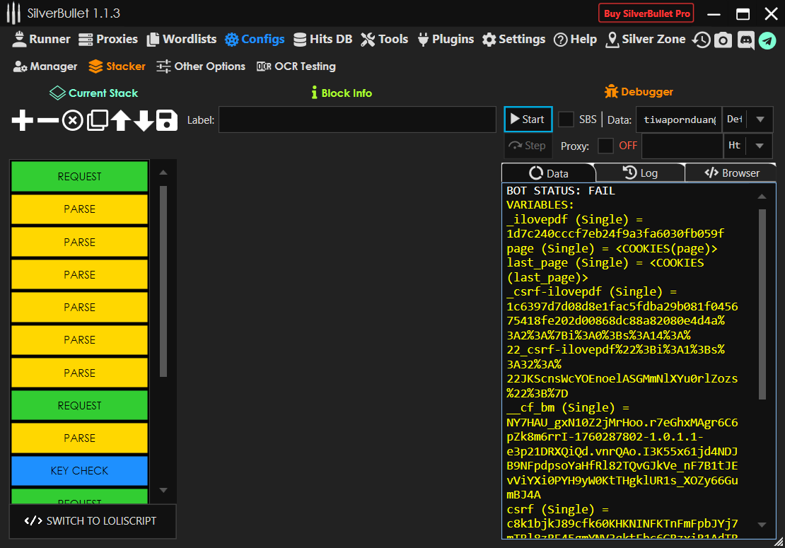Click the clone block icon
Image resolution: width=785 pixels, height=548 pixels.
coord(96,120)
